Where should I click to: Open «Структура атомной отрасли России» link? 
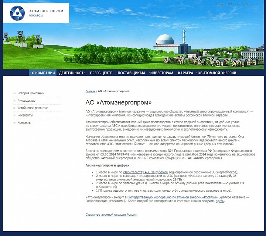pyautogui.click(x=111, y=215)
